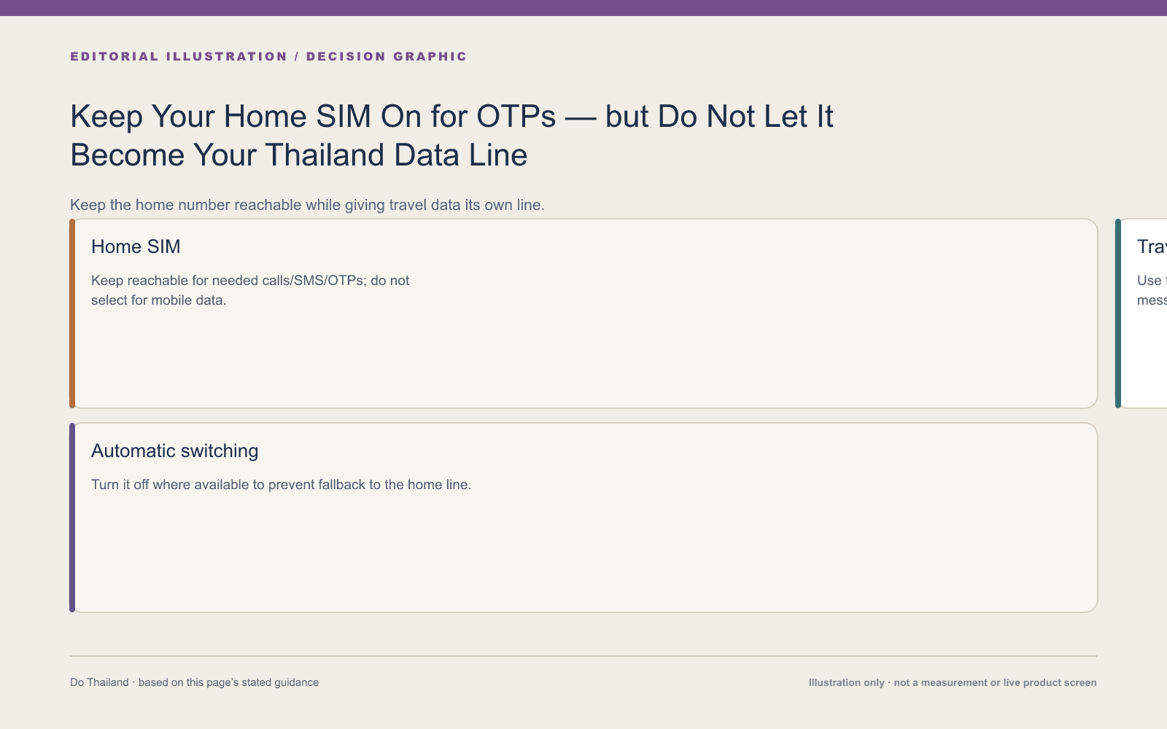This screenshot has height=729, width=1167.
Task: Click the horizontal divider above the footer
Action: pos(583,656)
